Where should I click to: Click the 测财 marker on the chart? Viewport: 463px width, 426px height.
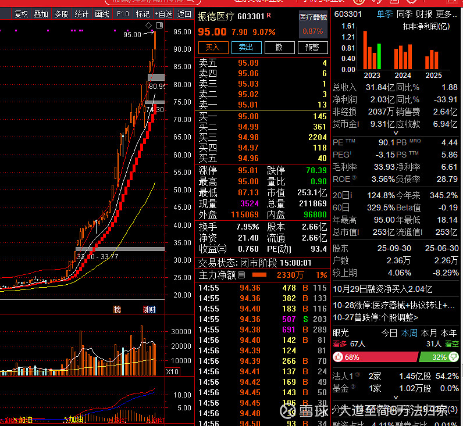click(x=149, y=309)
